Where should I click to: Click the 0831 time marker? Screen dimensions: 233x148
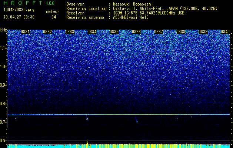tap(25, 32)
